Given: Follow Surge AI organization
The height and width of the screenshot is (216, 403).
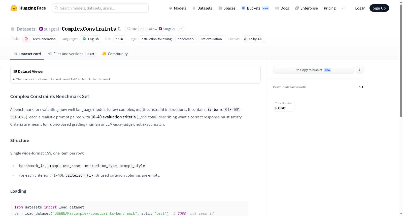Looking at the screenshot, I should (161, 29).
